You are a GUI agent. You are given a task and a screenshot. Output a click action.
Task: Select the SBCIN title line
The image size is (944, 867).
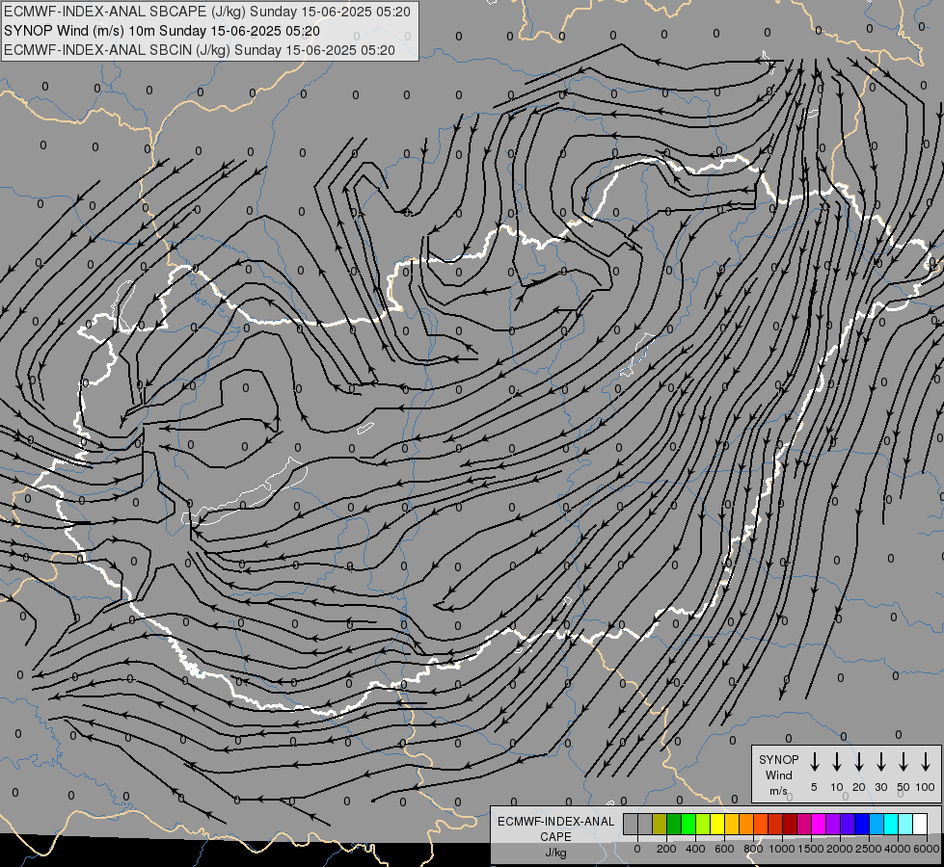(x=200, y=50)
